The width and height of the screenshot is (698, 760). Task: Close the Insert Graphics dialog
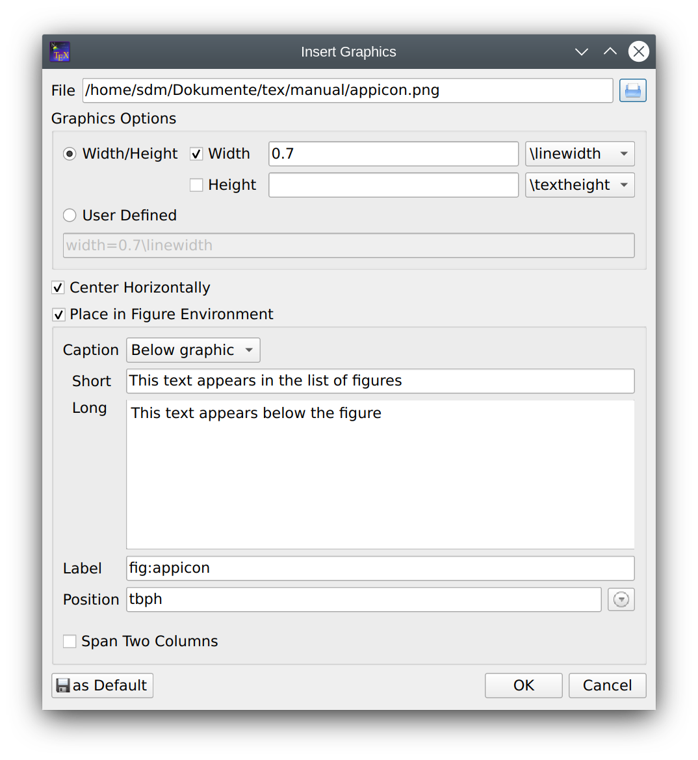[638, 51]
